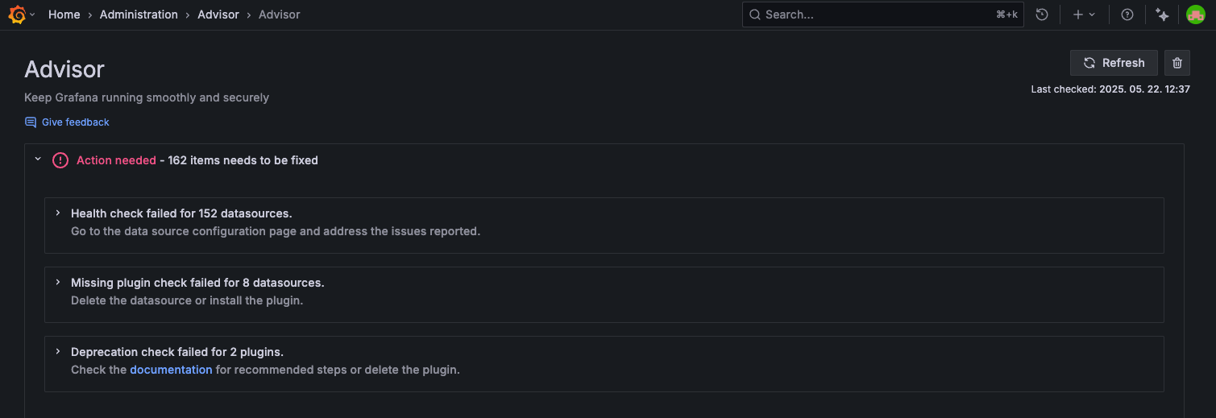Image resolution: width=1216 pixels, height=418 pixels.
Task: Expand Missing plugin check failed row
Action: click(58, 283)
